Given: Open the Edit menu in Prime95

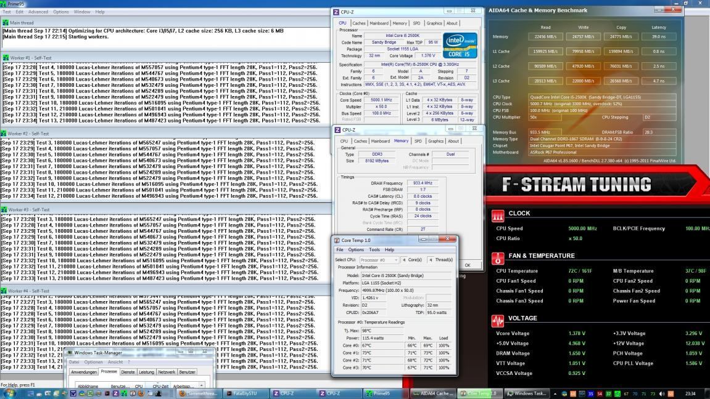Looking at the screenshot, I should tap(20, 12).
